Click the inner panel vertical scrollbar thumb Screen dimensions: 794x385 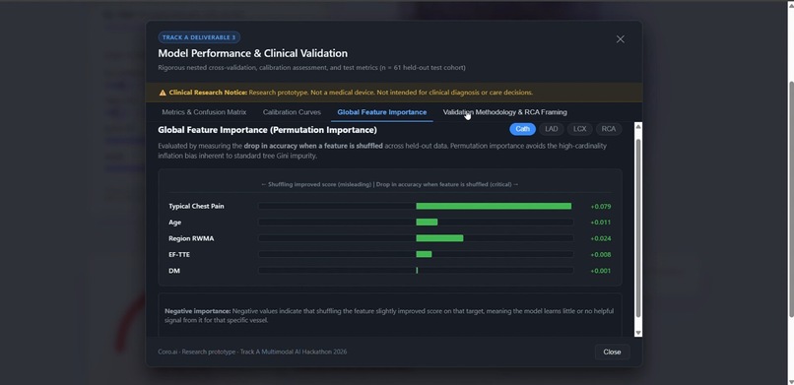tap(638, 227)
